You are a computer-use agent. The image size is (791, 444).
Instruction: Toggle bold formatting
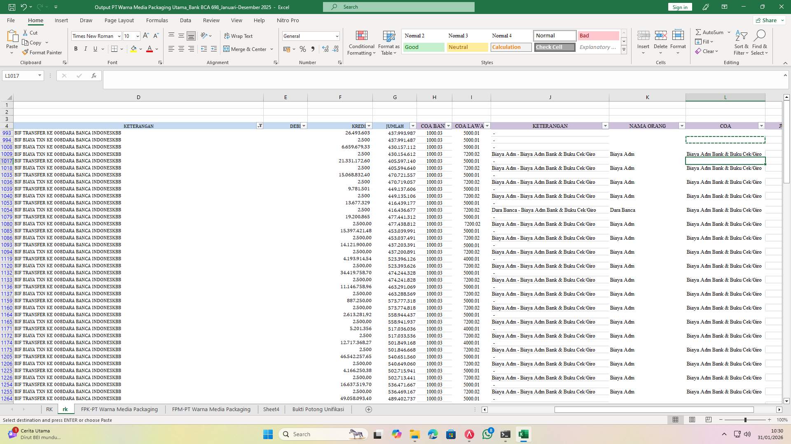(x=76, y=49)
